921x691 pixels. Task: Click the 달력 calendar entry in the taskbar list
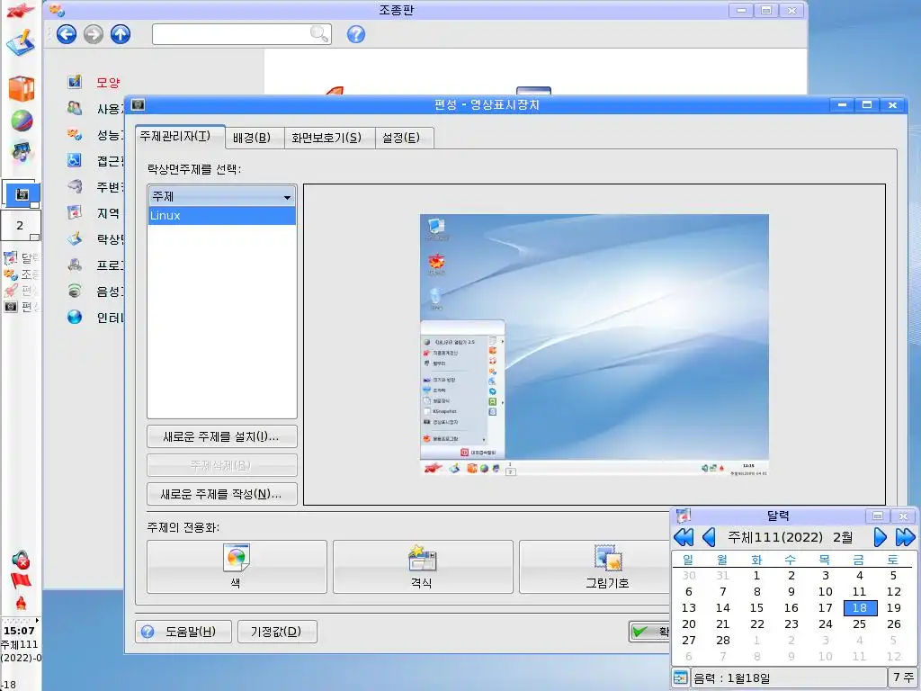(22, 257)
